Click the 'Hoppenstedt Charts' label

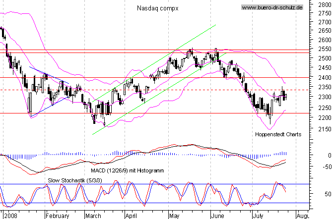[x=278, y=134]
